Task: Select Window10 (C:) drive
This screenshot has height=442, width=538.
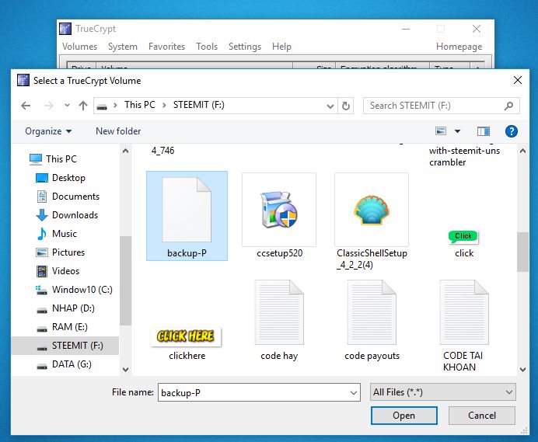Action: [x=74, y=290]
